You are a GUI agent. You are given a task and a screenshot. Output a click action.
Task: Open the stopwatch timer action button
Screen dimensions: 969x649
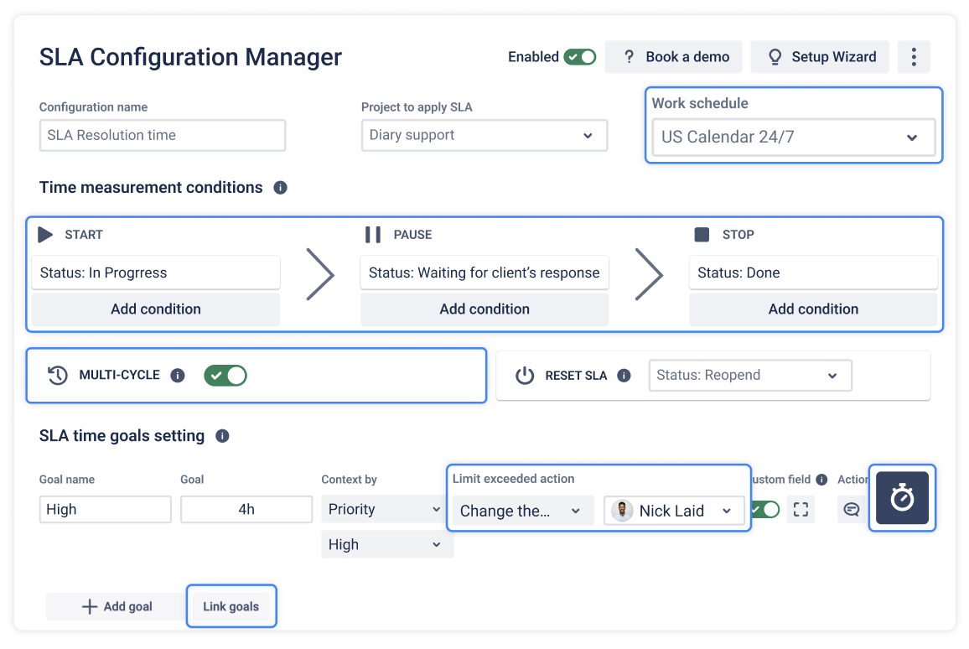pyautogui.click(x=902, y=497)
